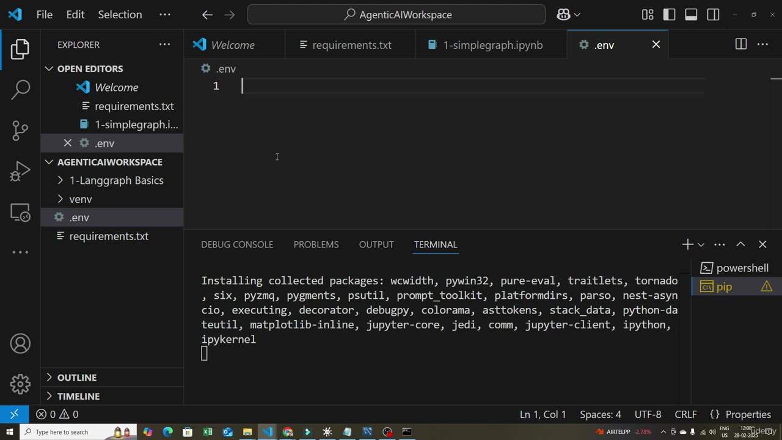The height and width of the screenshot is (440, 782).
Task: Open Google Chrome from the taskbar
Action: 288,432
